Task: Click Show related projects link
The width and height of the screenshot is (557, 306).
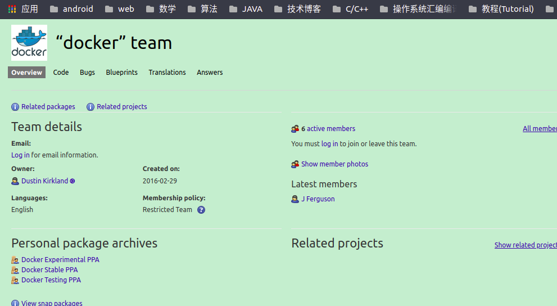Action: pos(526,245)
